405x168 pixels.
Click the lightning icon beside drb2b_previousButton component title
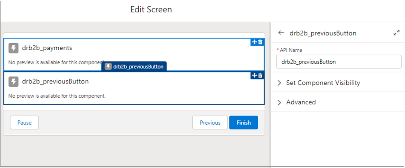click(x=13, y=82)
